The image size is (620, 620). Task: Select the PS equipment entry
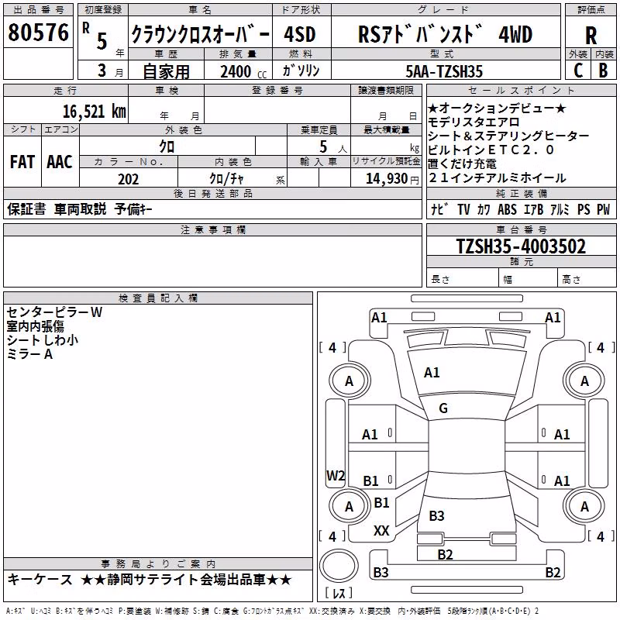584,209
